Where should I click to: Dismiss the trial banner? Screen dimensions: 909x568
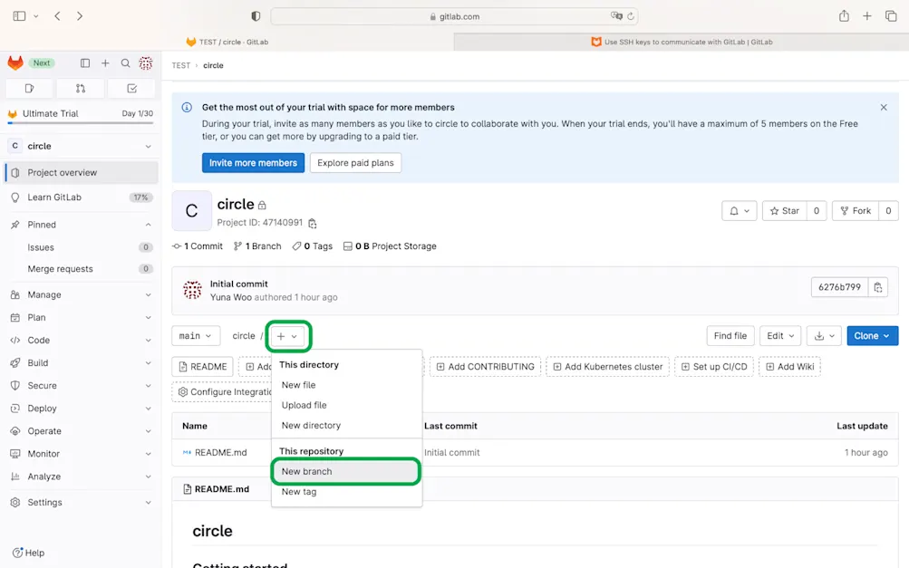tap(884, 106)
